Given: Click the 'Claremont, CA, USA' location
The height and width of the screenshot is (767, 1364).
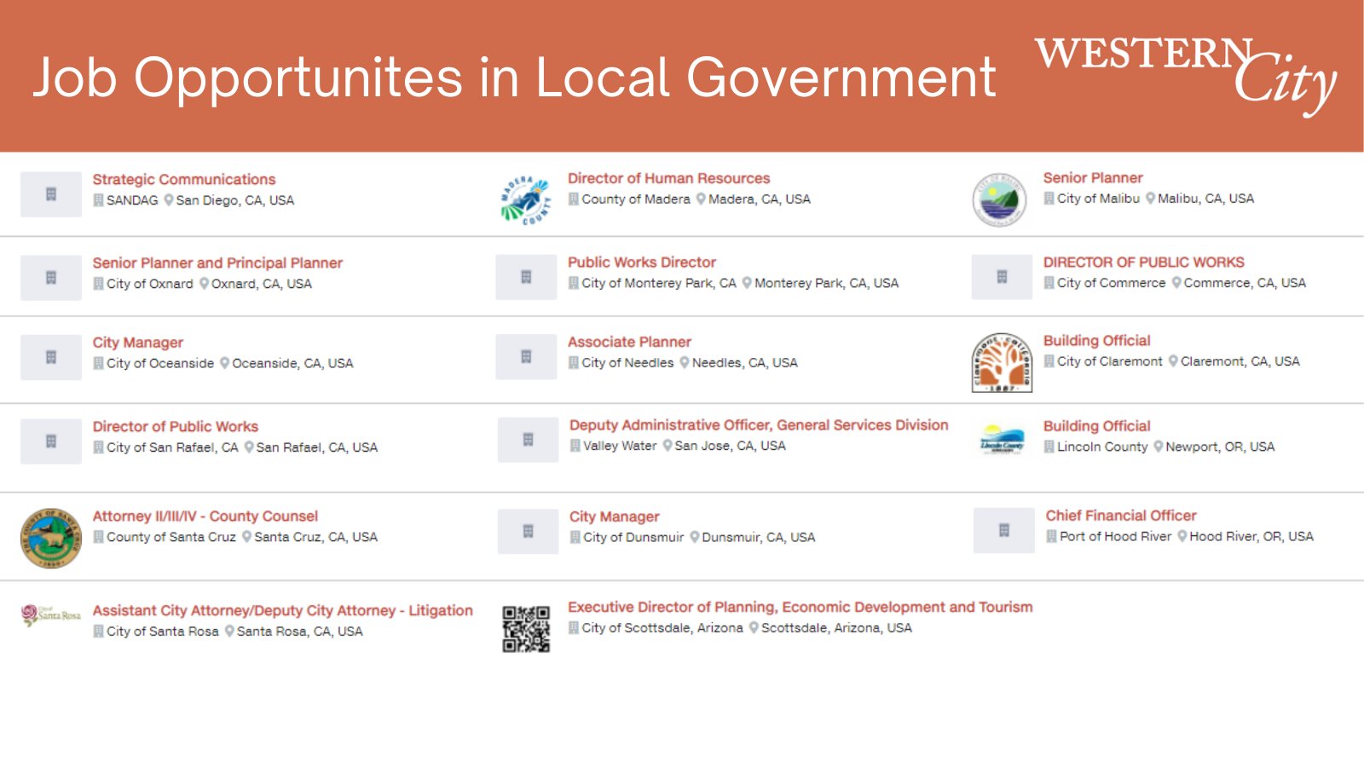Looking at the screenshot, I should pos(1240,361).
